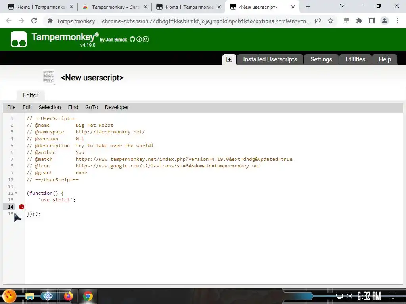Click the userscript thumbnail icon beside title
Viewport: 406px width, 304px height.
[x=49, y=77]
